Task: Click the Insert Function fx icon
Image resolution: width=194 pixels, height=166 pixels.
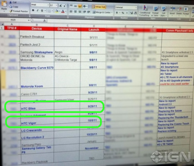Action: click(44, 21)
